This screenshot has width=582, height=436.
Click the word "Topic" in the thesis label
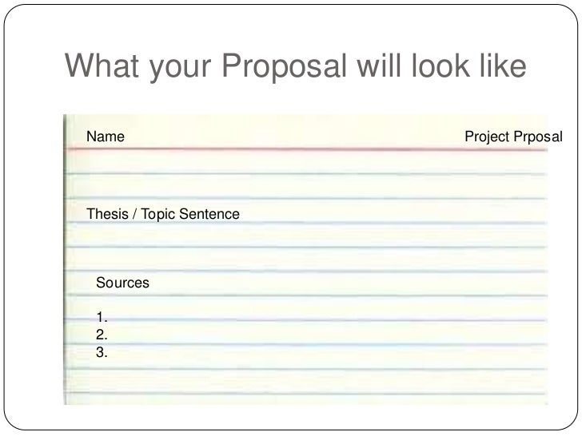click(x=157, y=214)
